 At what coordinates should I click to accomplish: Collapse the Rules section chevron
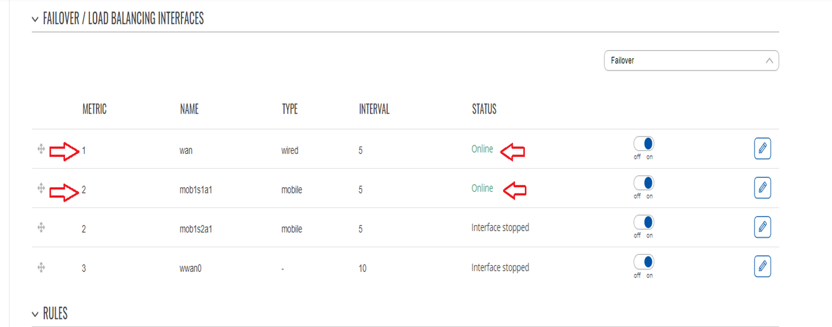35,314
